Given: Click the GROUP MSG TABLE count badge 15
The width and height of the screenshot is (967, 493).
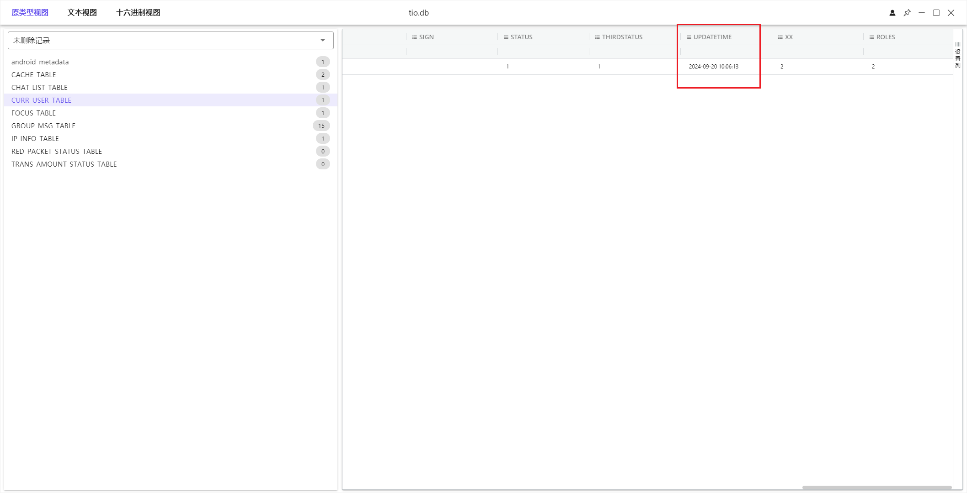Looking at the screenshot, I should point(321,126).
